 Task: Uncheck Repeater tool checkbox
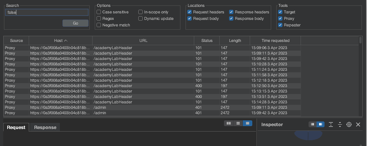pos(280,25)
